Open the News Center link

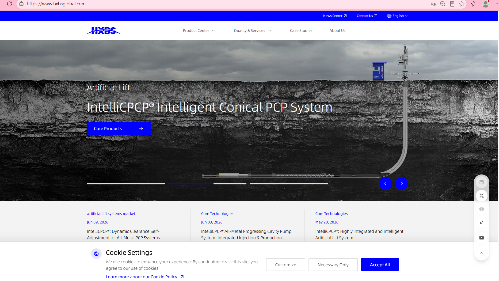coord(335,16)
